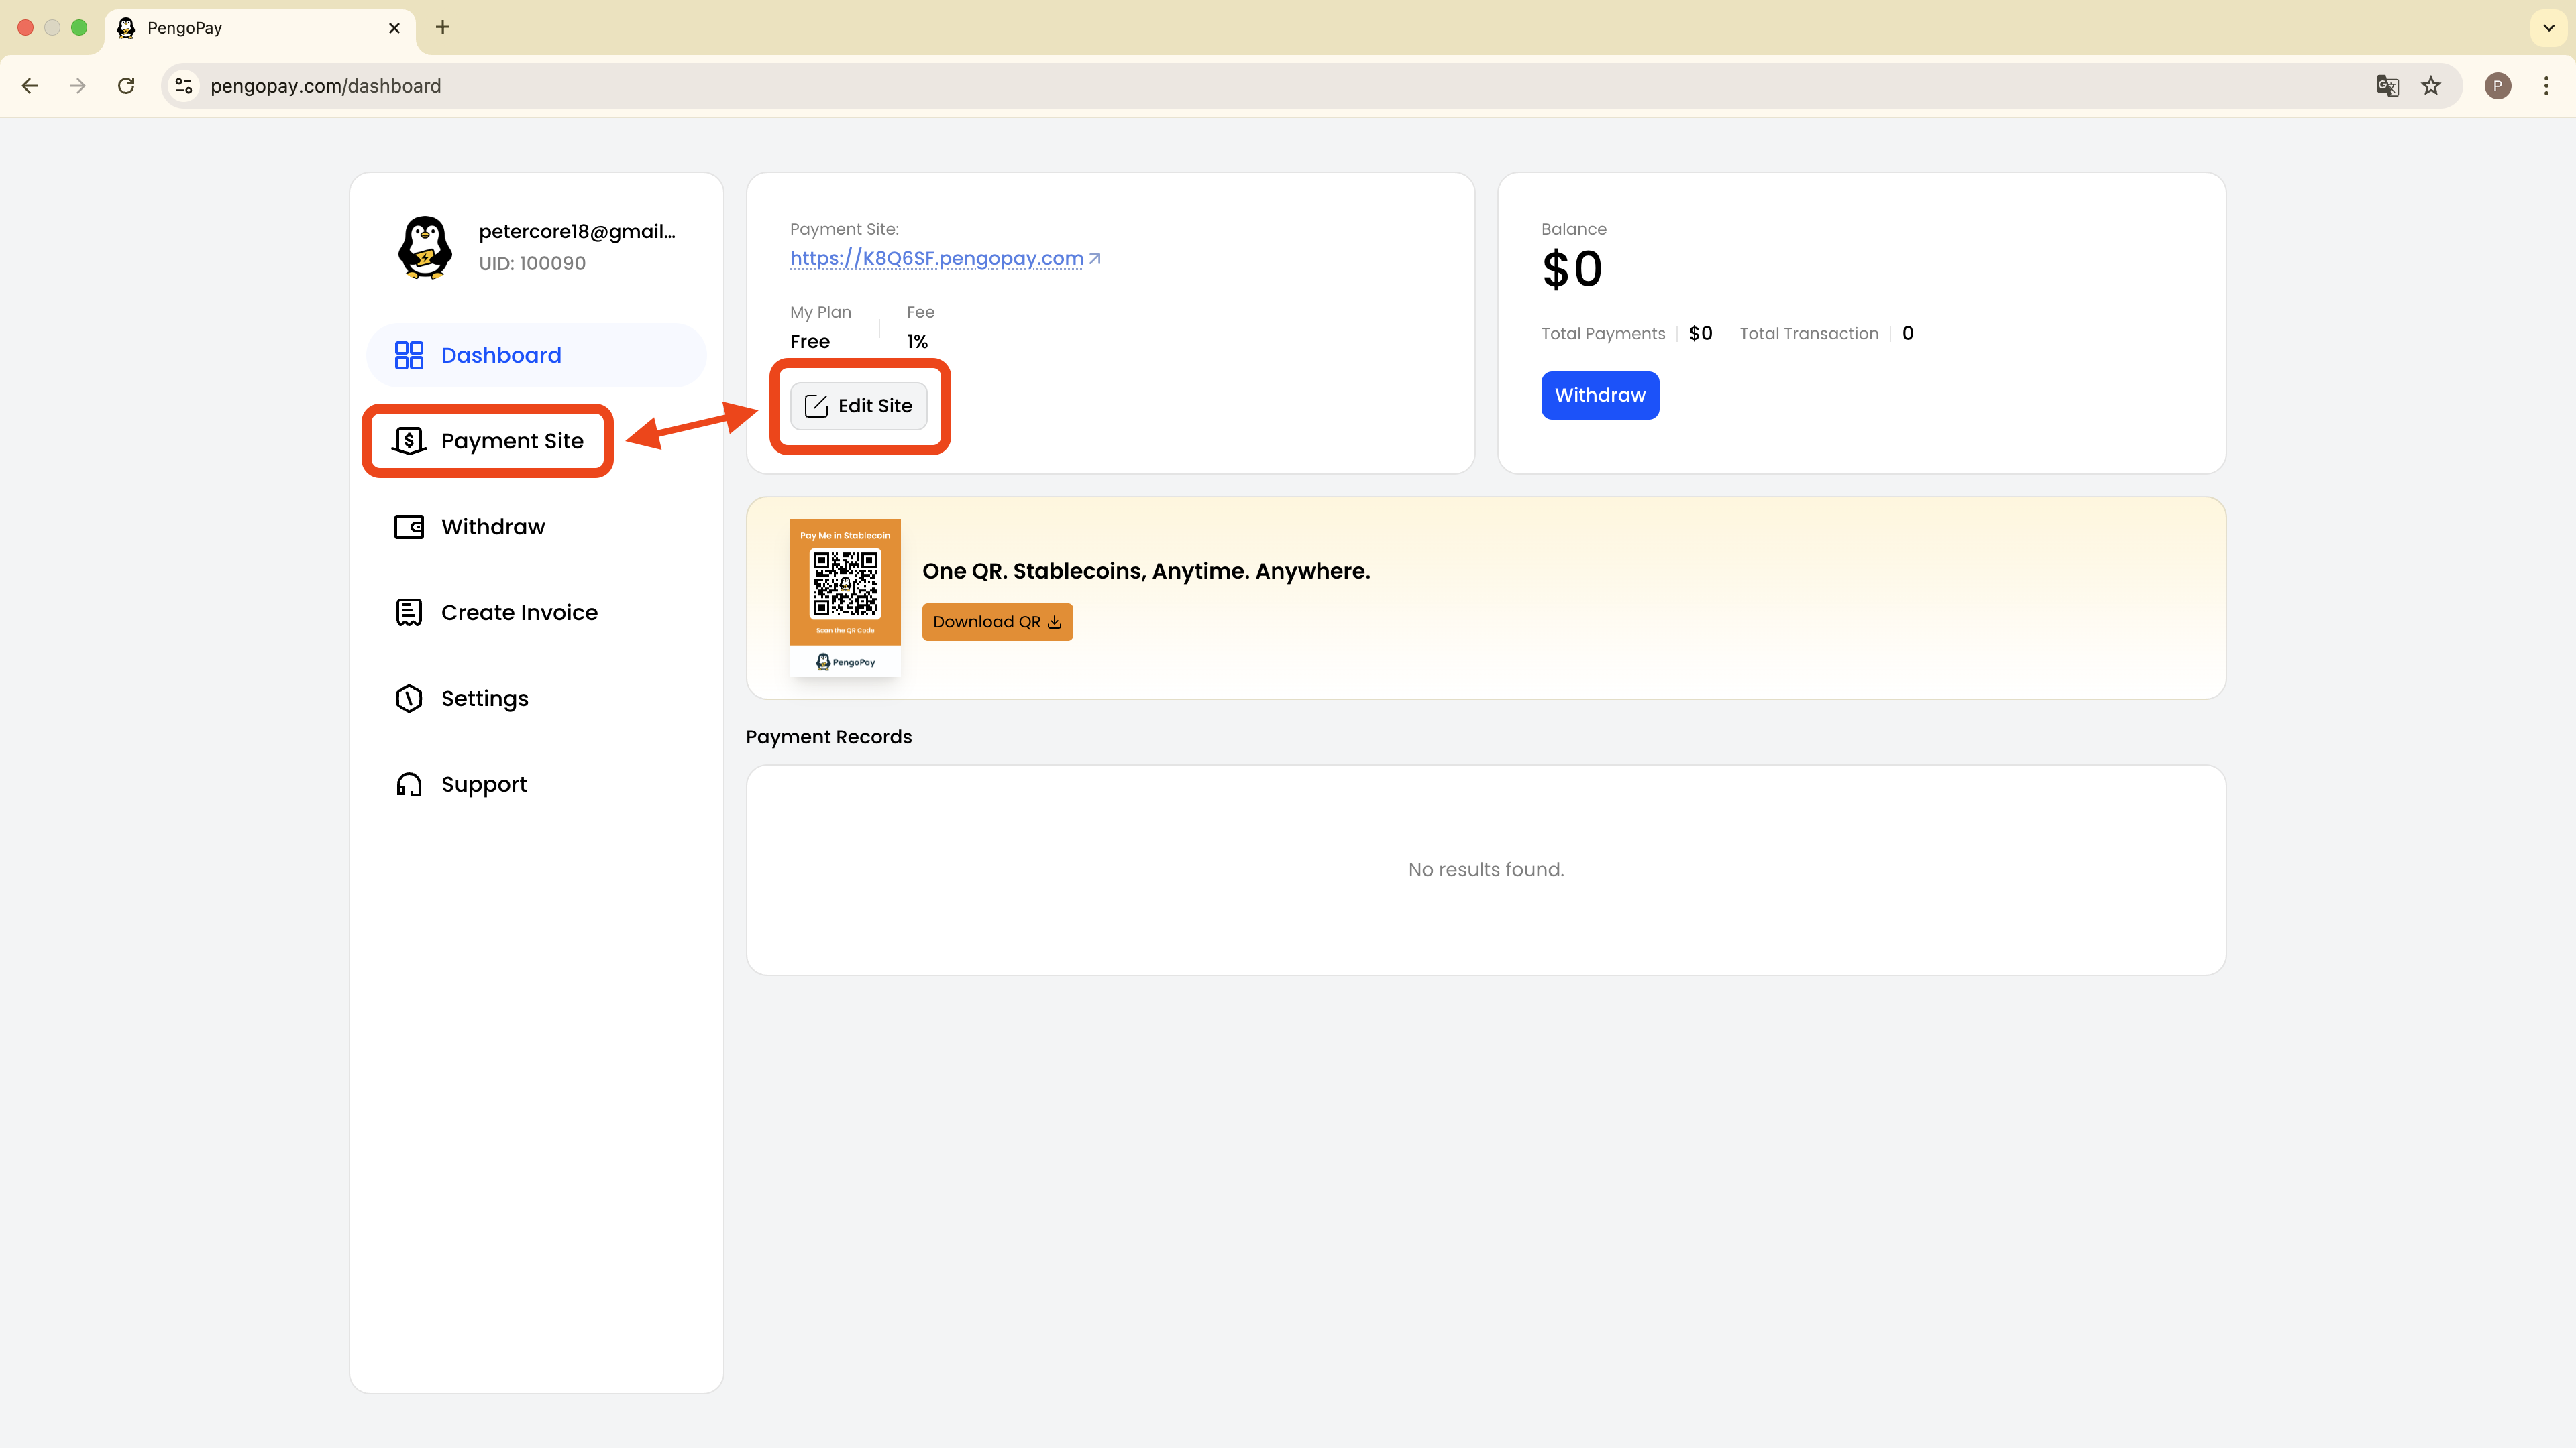Download the QR code

point(996,621)
